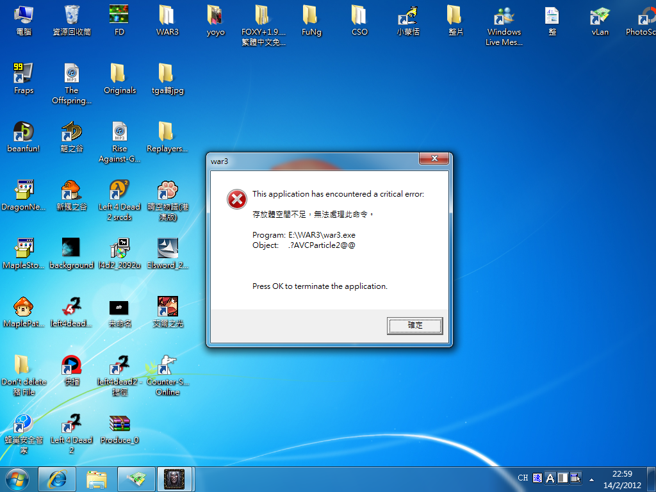Toggle the full/half-width shape icon

[x=562, y=478]
